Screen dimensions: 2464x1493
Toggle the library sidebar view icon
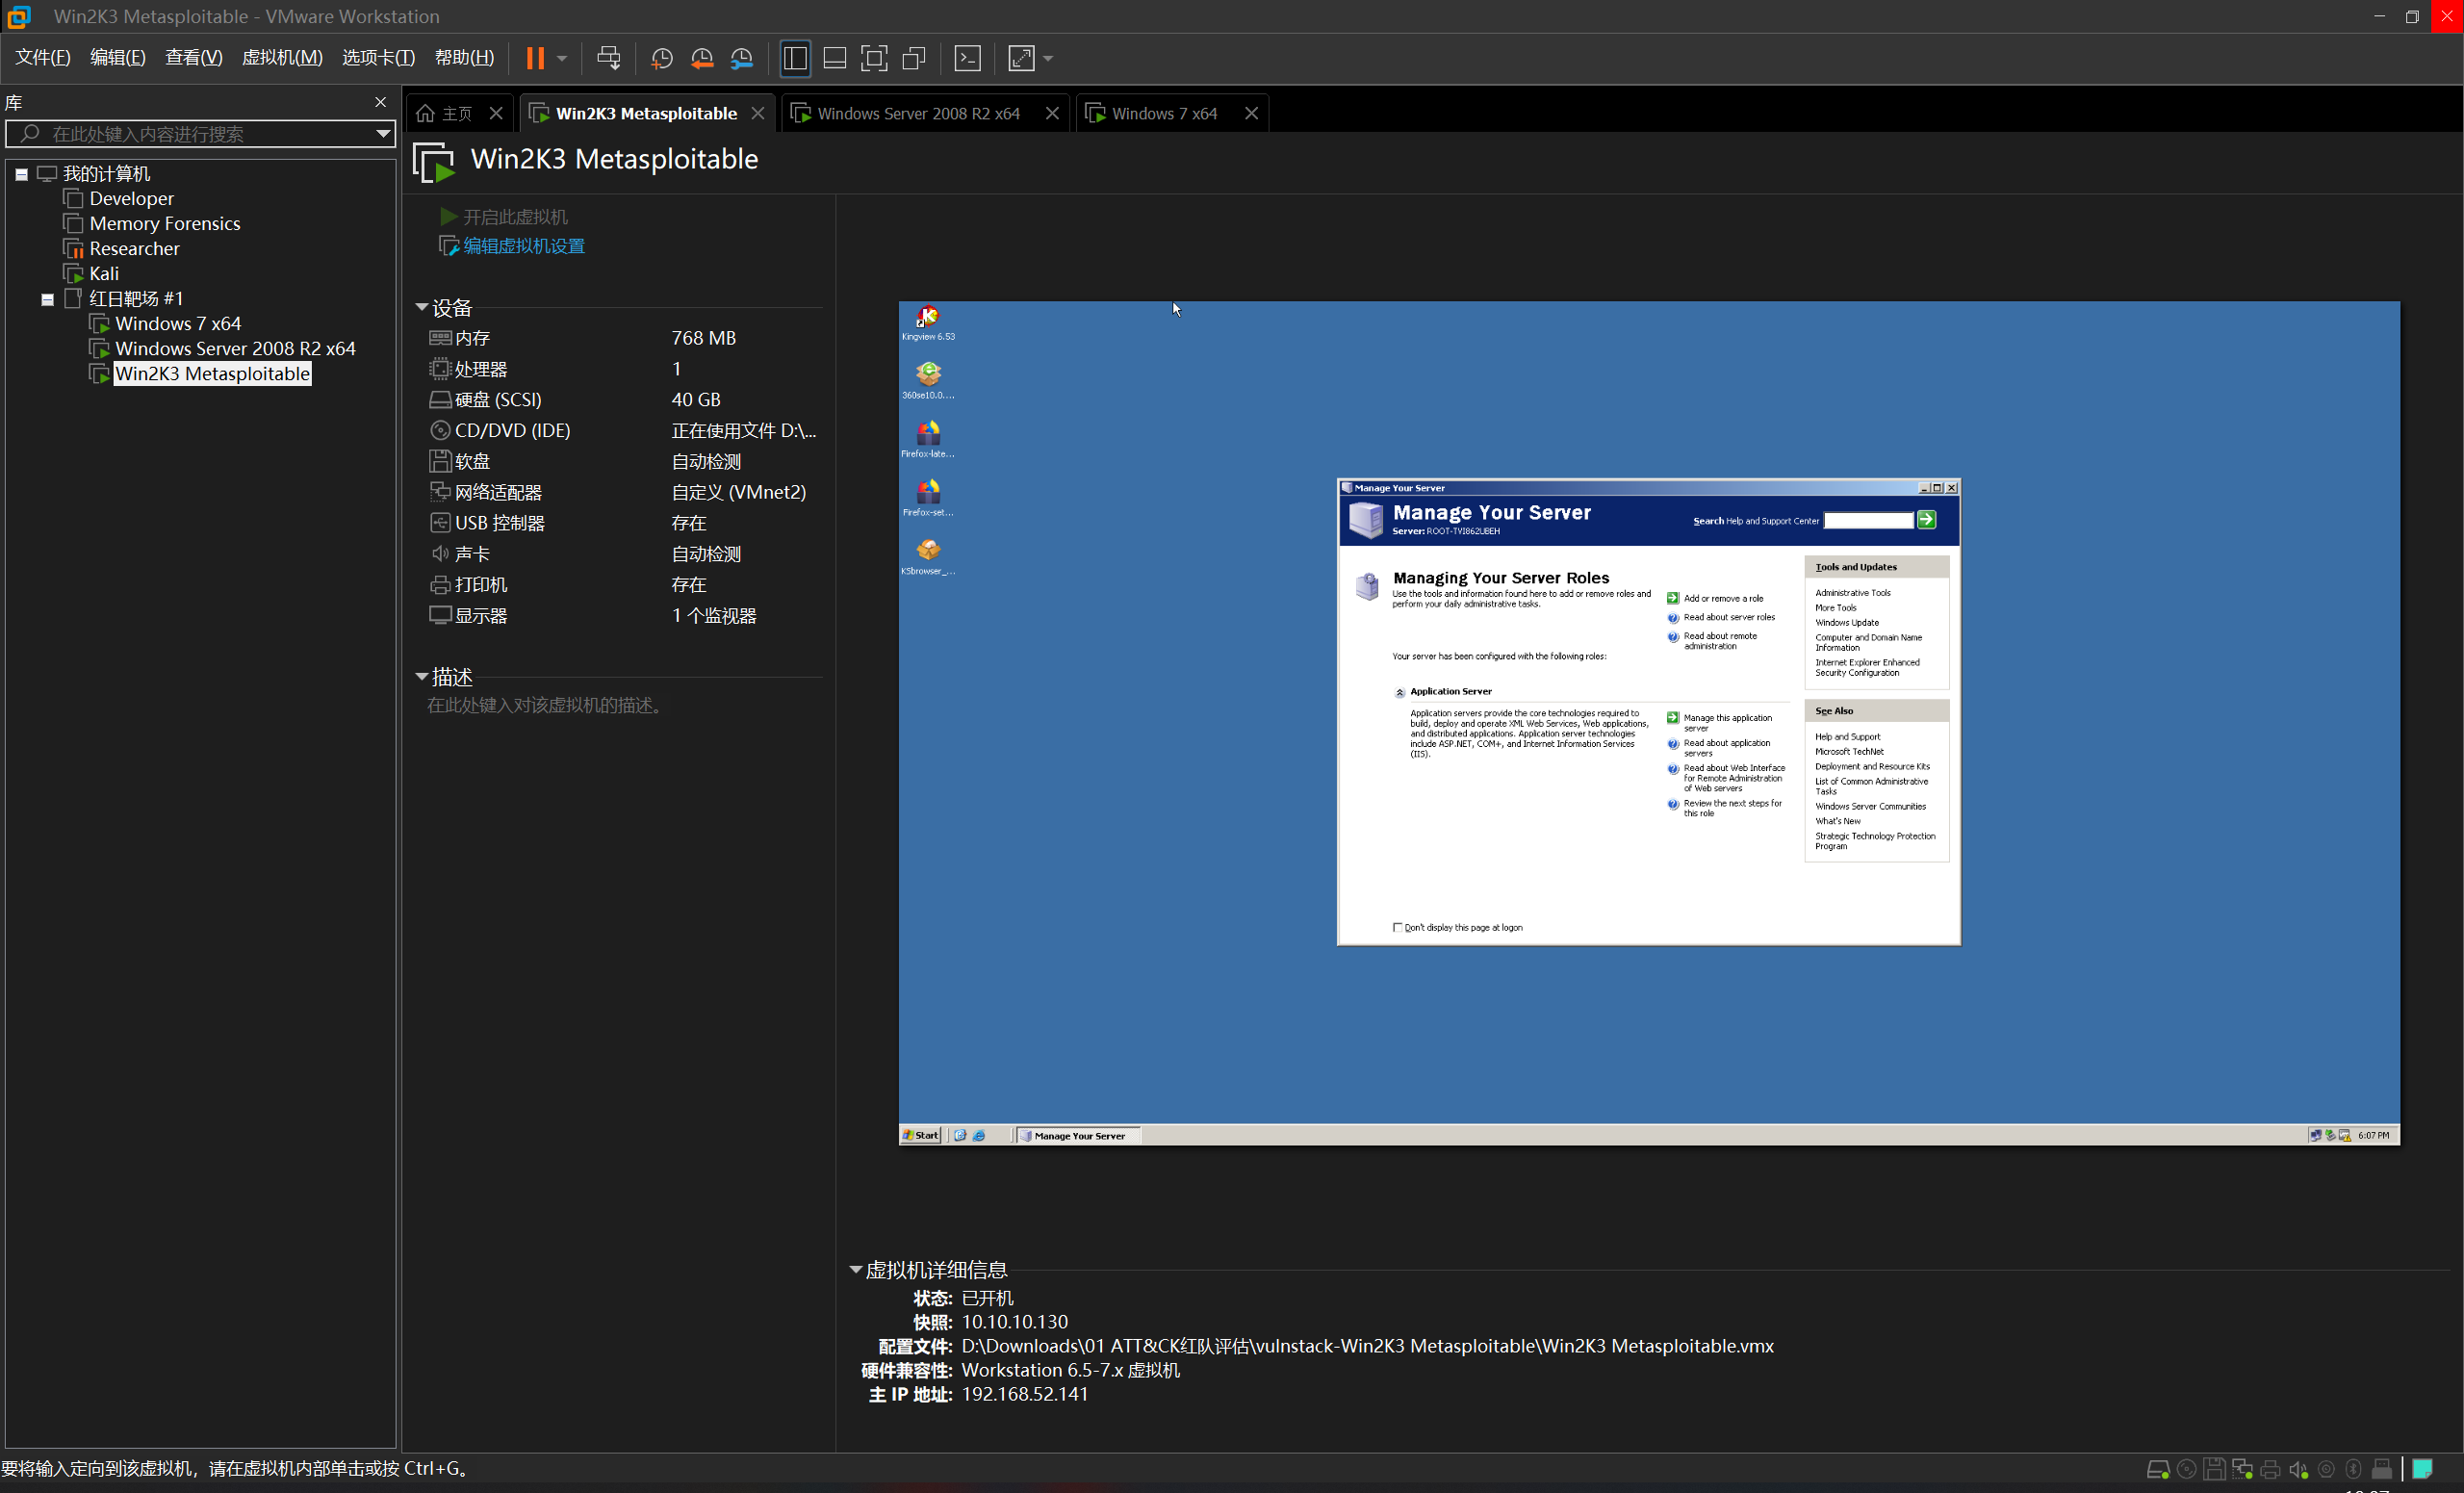click(x=795, y=58)
